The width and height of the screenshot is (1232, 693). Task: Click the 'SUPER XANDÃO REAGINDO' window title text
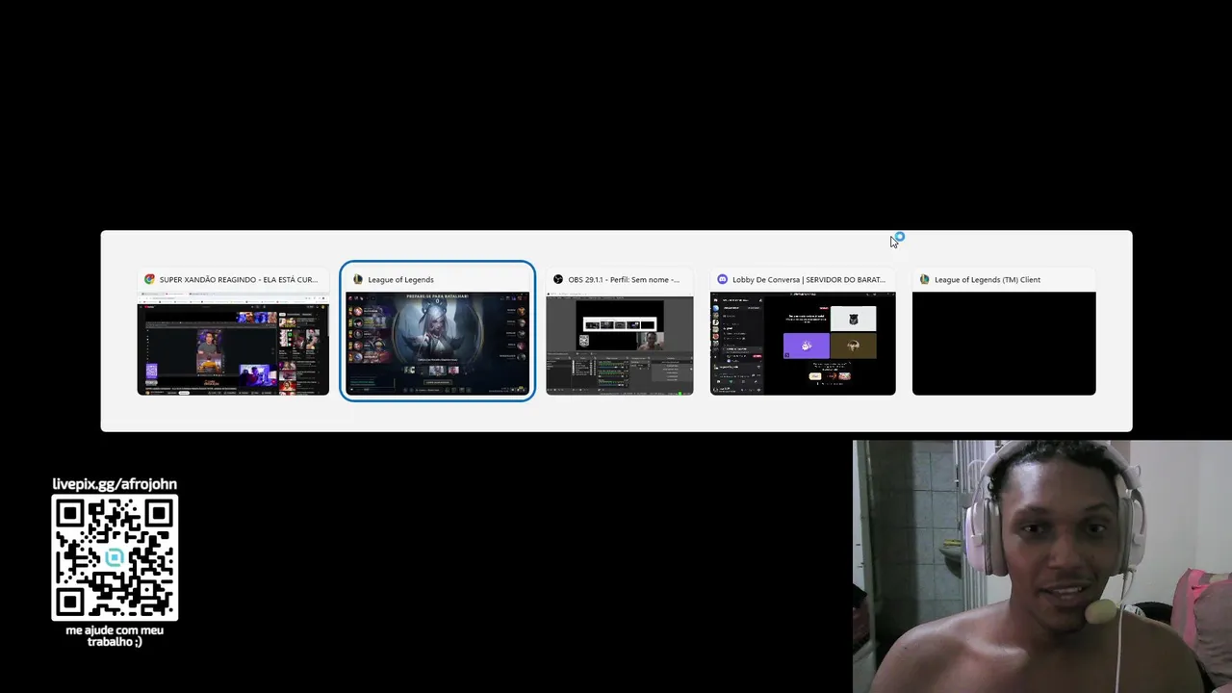(238, 279)
